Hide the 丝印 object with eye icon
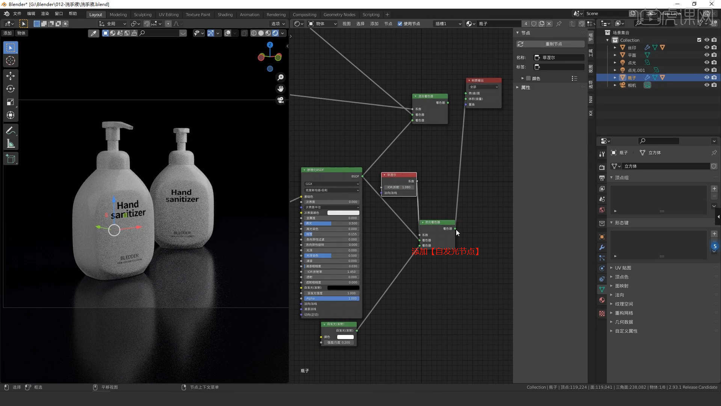The width and height of the screenshot is (721, 406). tap(706, 47)
